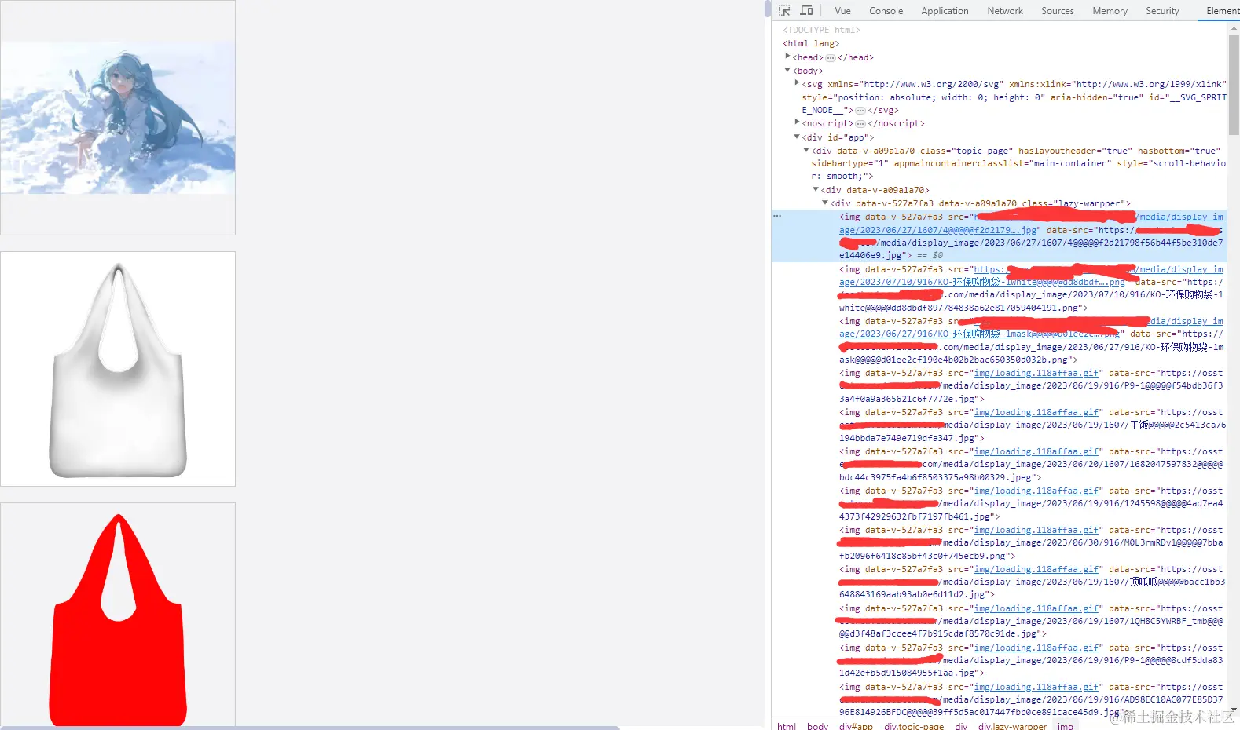Viewport: 1240px width, 730px height.
Task: Click the ellipsis inside the svg tag
Action: coord(860,111)
